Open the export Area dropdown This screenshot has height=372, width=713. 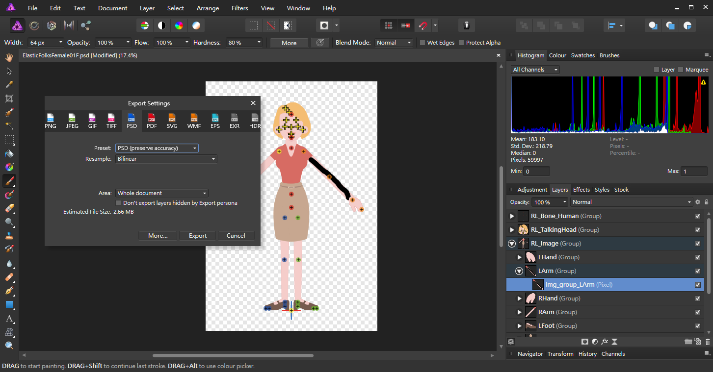(x=161, y=193)
